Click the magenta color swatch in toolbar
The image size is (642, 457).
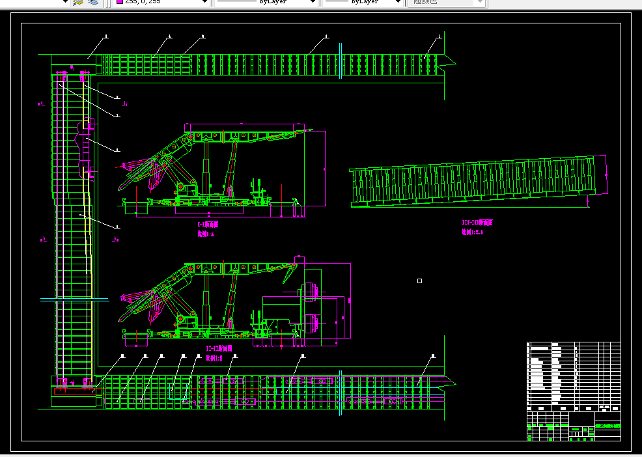tap(120, 2)
